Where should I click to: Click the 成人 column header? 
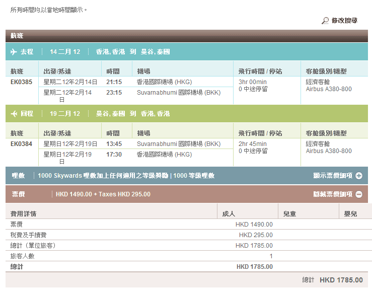[229, 214]
